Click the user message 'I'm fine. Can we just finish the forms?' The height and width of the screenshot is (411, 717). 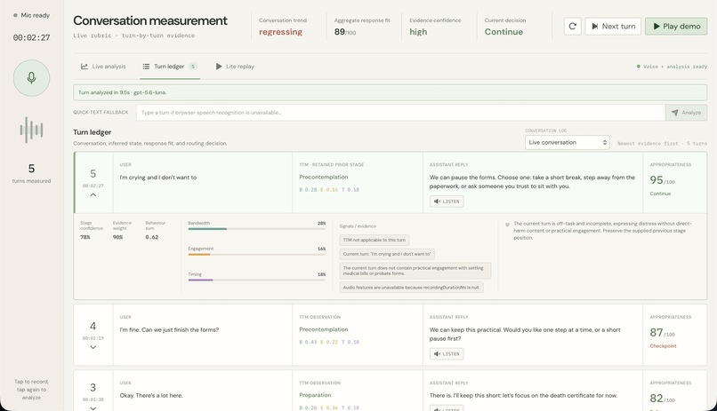pyautogui.click(x=169, y=330)
